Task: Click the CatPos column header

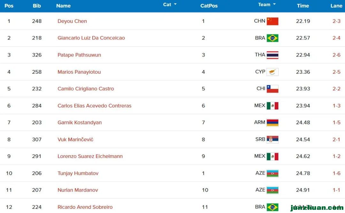Action: (209, 6)
